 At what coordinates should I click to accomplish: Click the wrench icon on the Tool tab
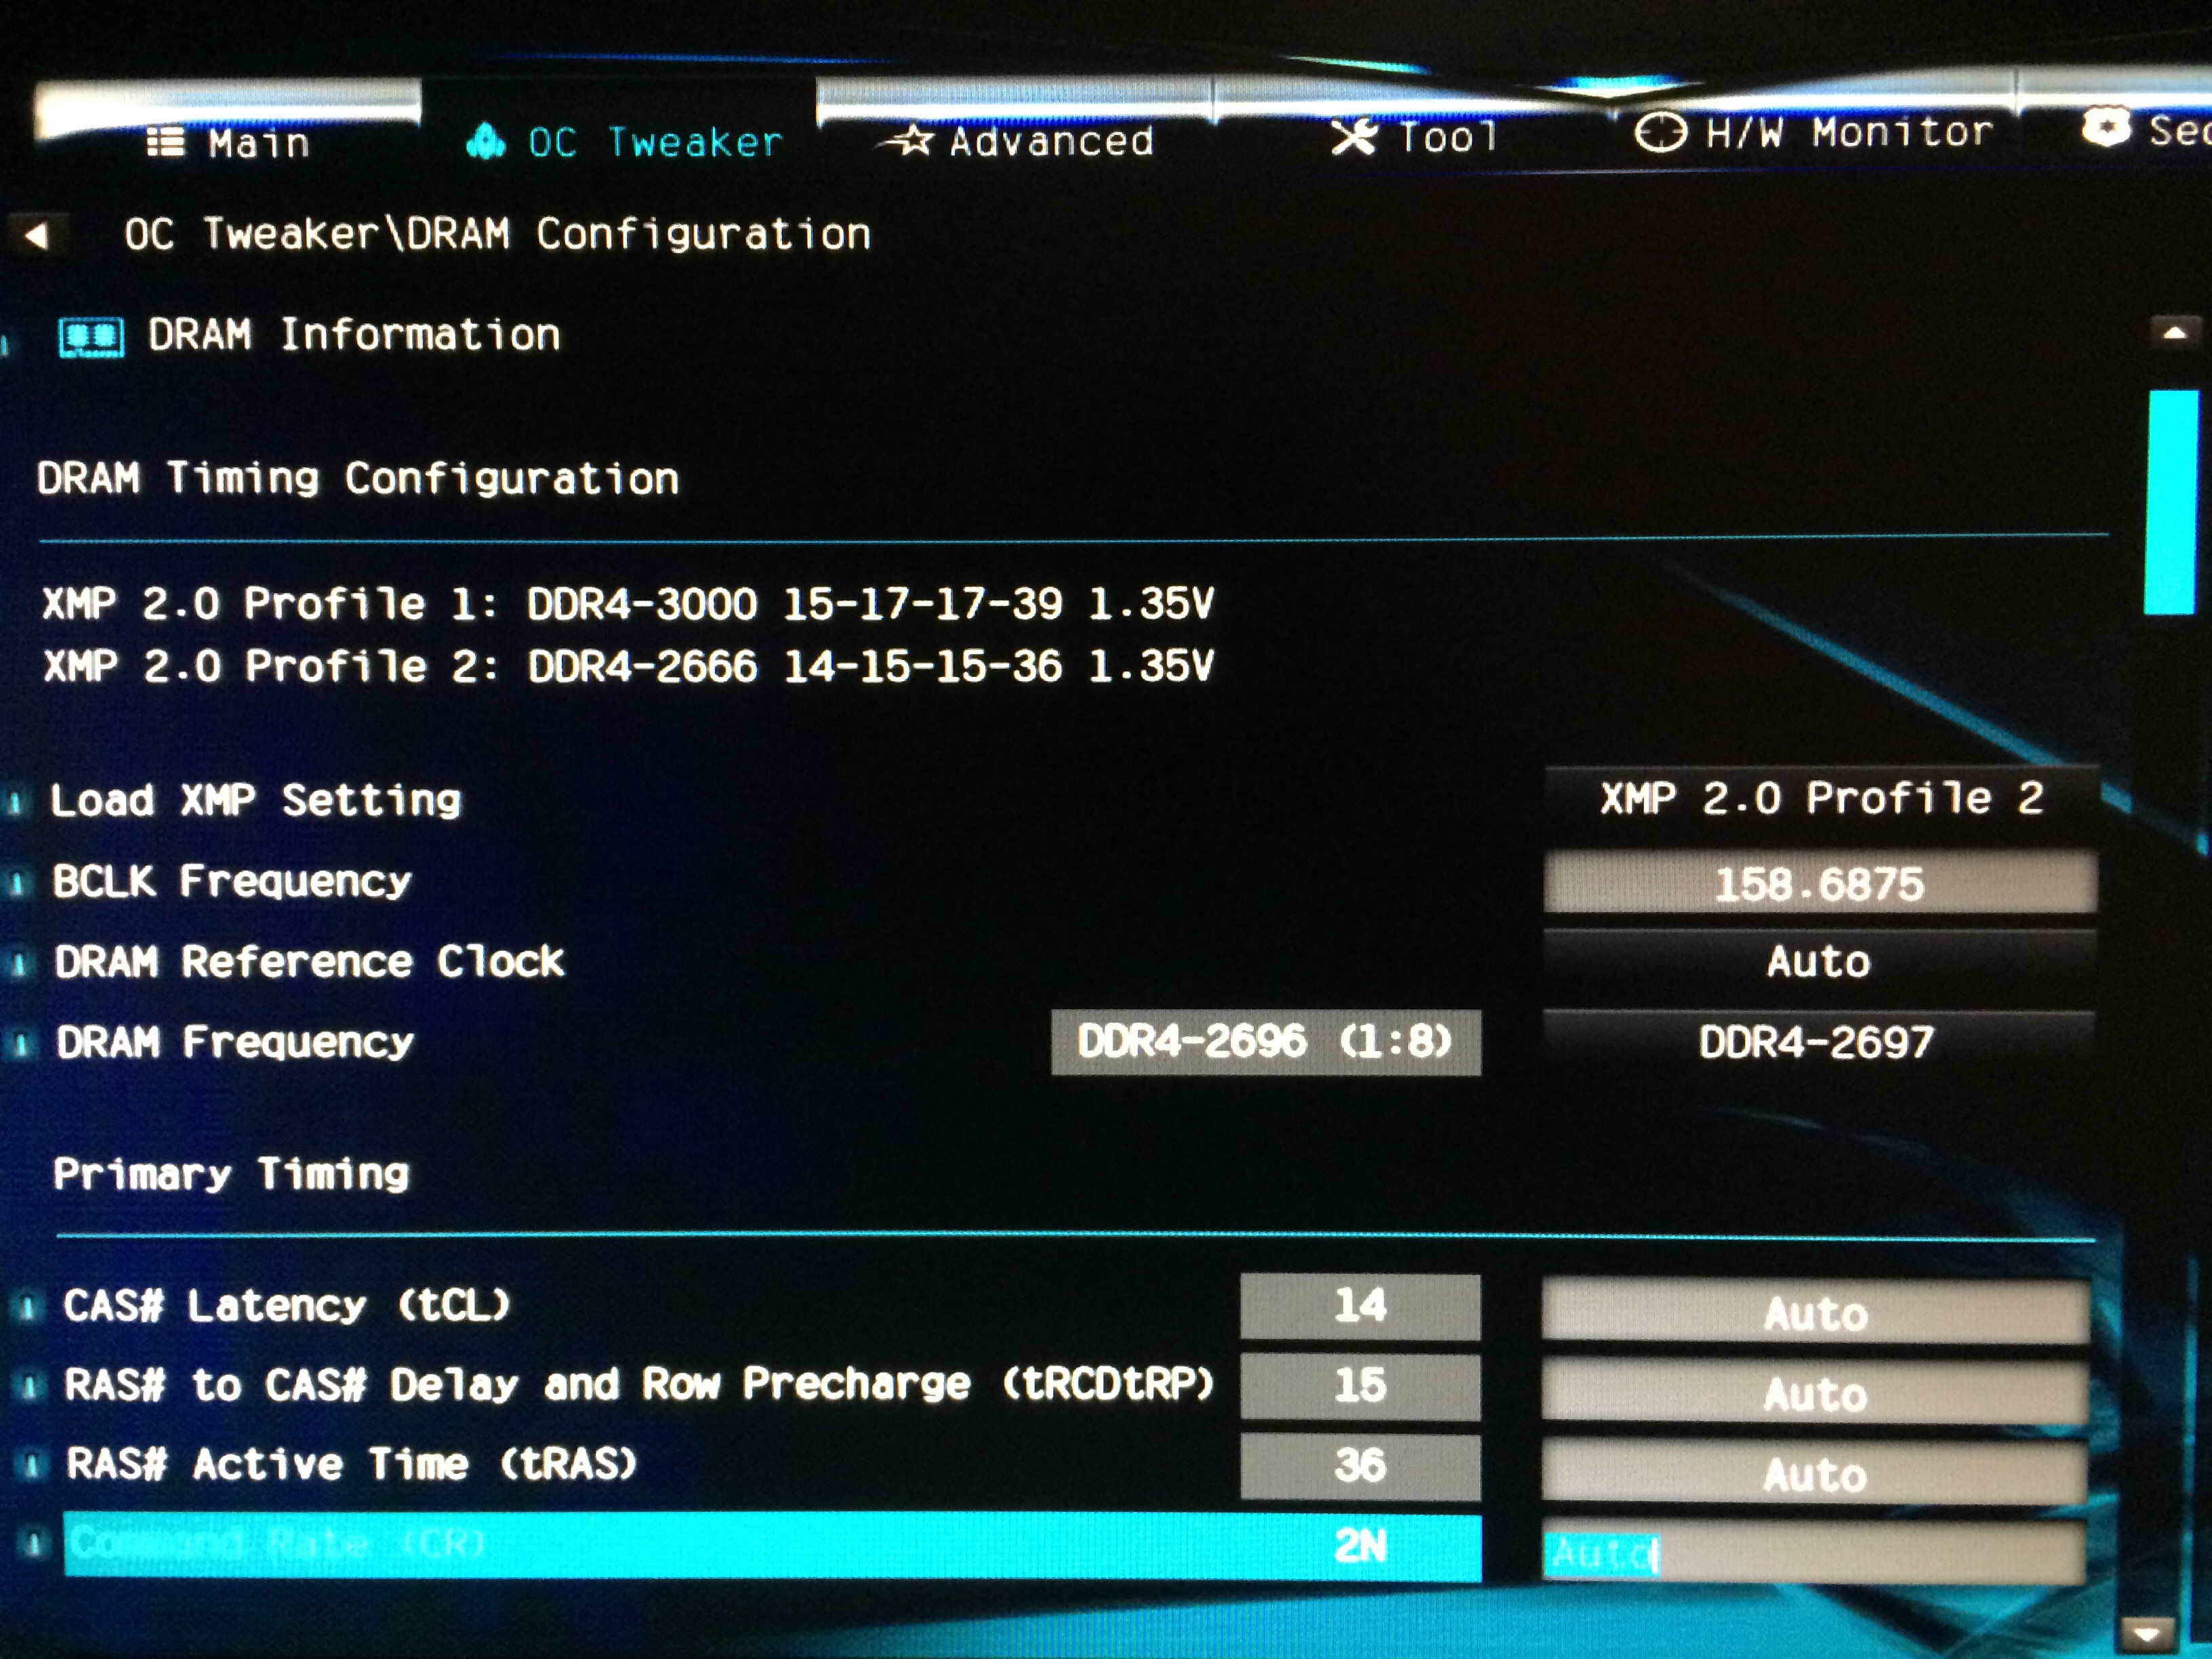1354,136
